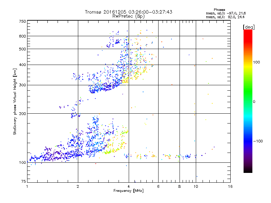Click the 'RwPretec (8p)' subtitle

[x=128, y=16]
